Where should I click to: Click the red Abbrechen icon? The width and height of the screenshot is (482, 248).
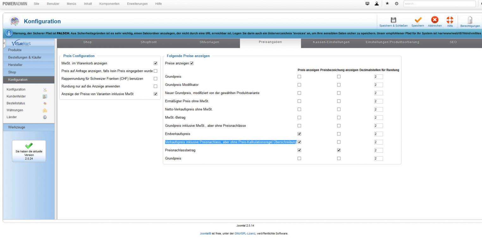coord(435,20)
